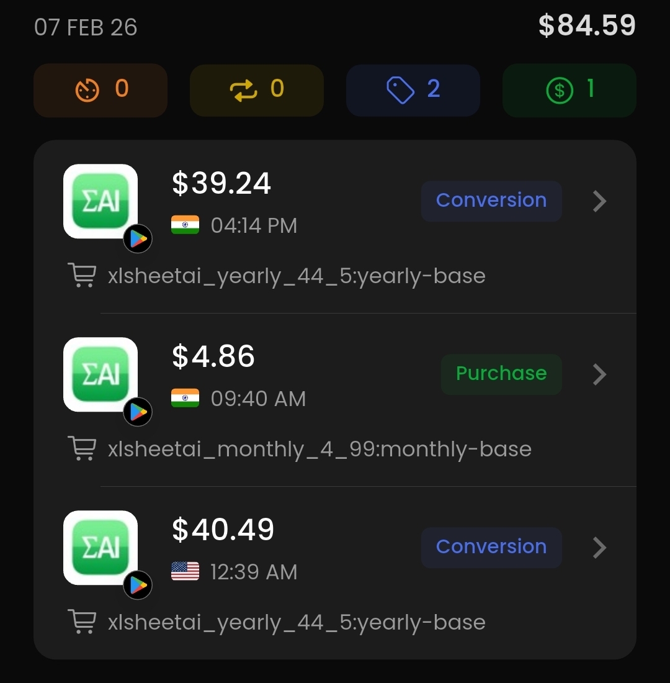Click the cart icon in the $40.49 row
This screenshot has width=670, height=683.
tap(82, 622)
